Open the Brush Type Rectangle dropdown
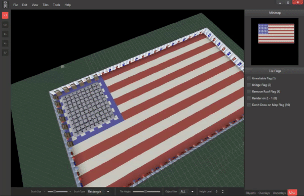 99,191
